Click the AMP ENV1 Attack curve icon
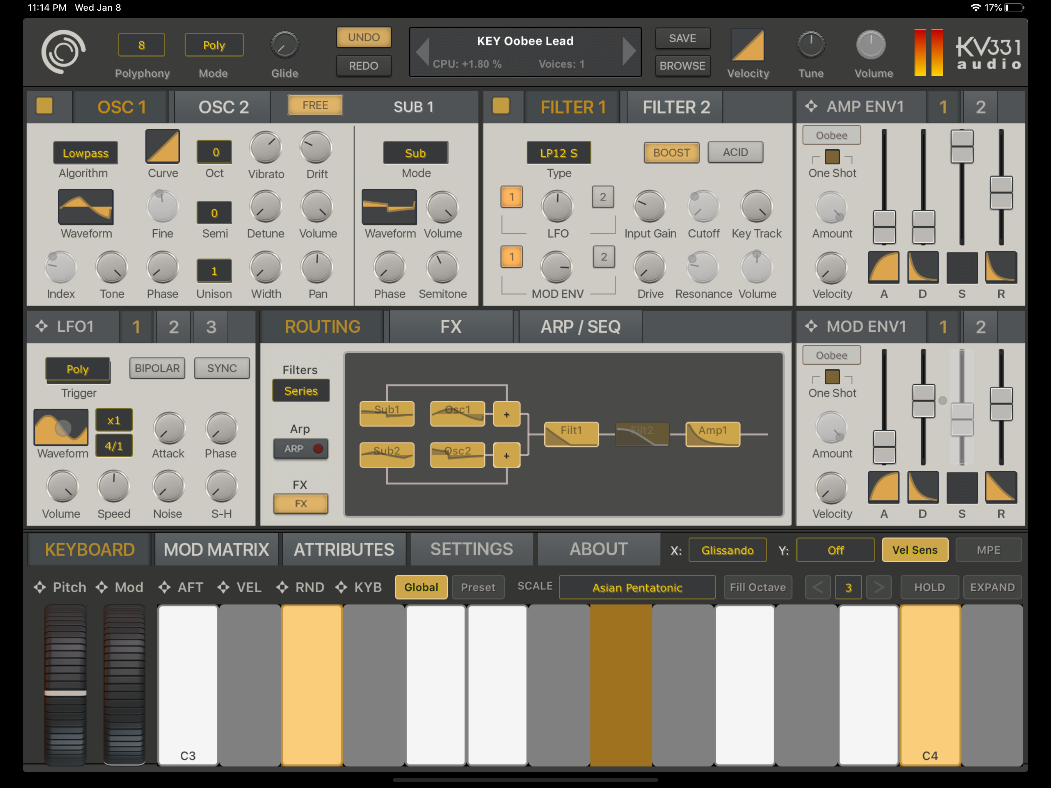Screen dimensions: 1051x788 pos(883,267)
